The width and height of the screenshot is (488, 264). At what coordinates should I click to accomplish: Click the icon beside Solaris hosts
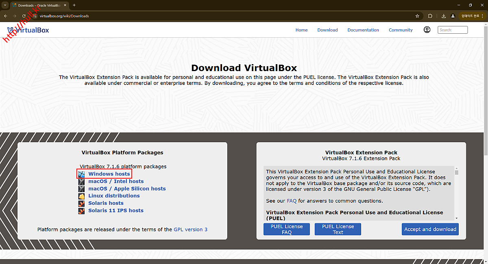[x=81, y=203]
